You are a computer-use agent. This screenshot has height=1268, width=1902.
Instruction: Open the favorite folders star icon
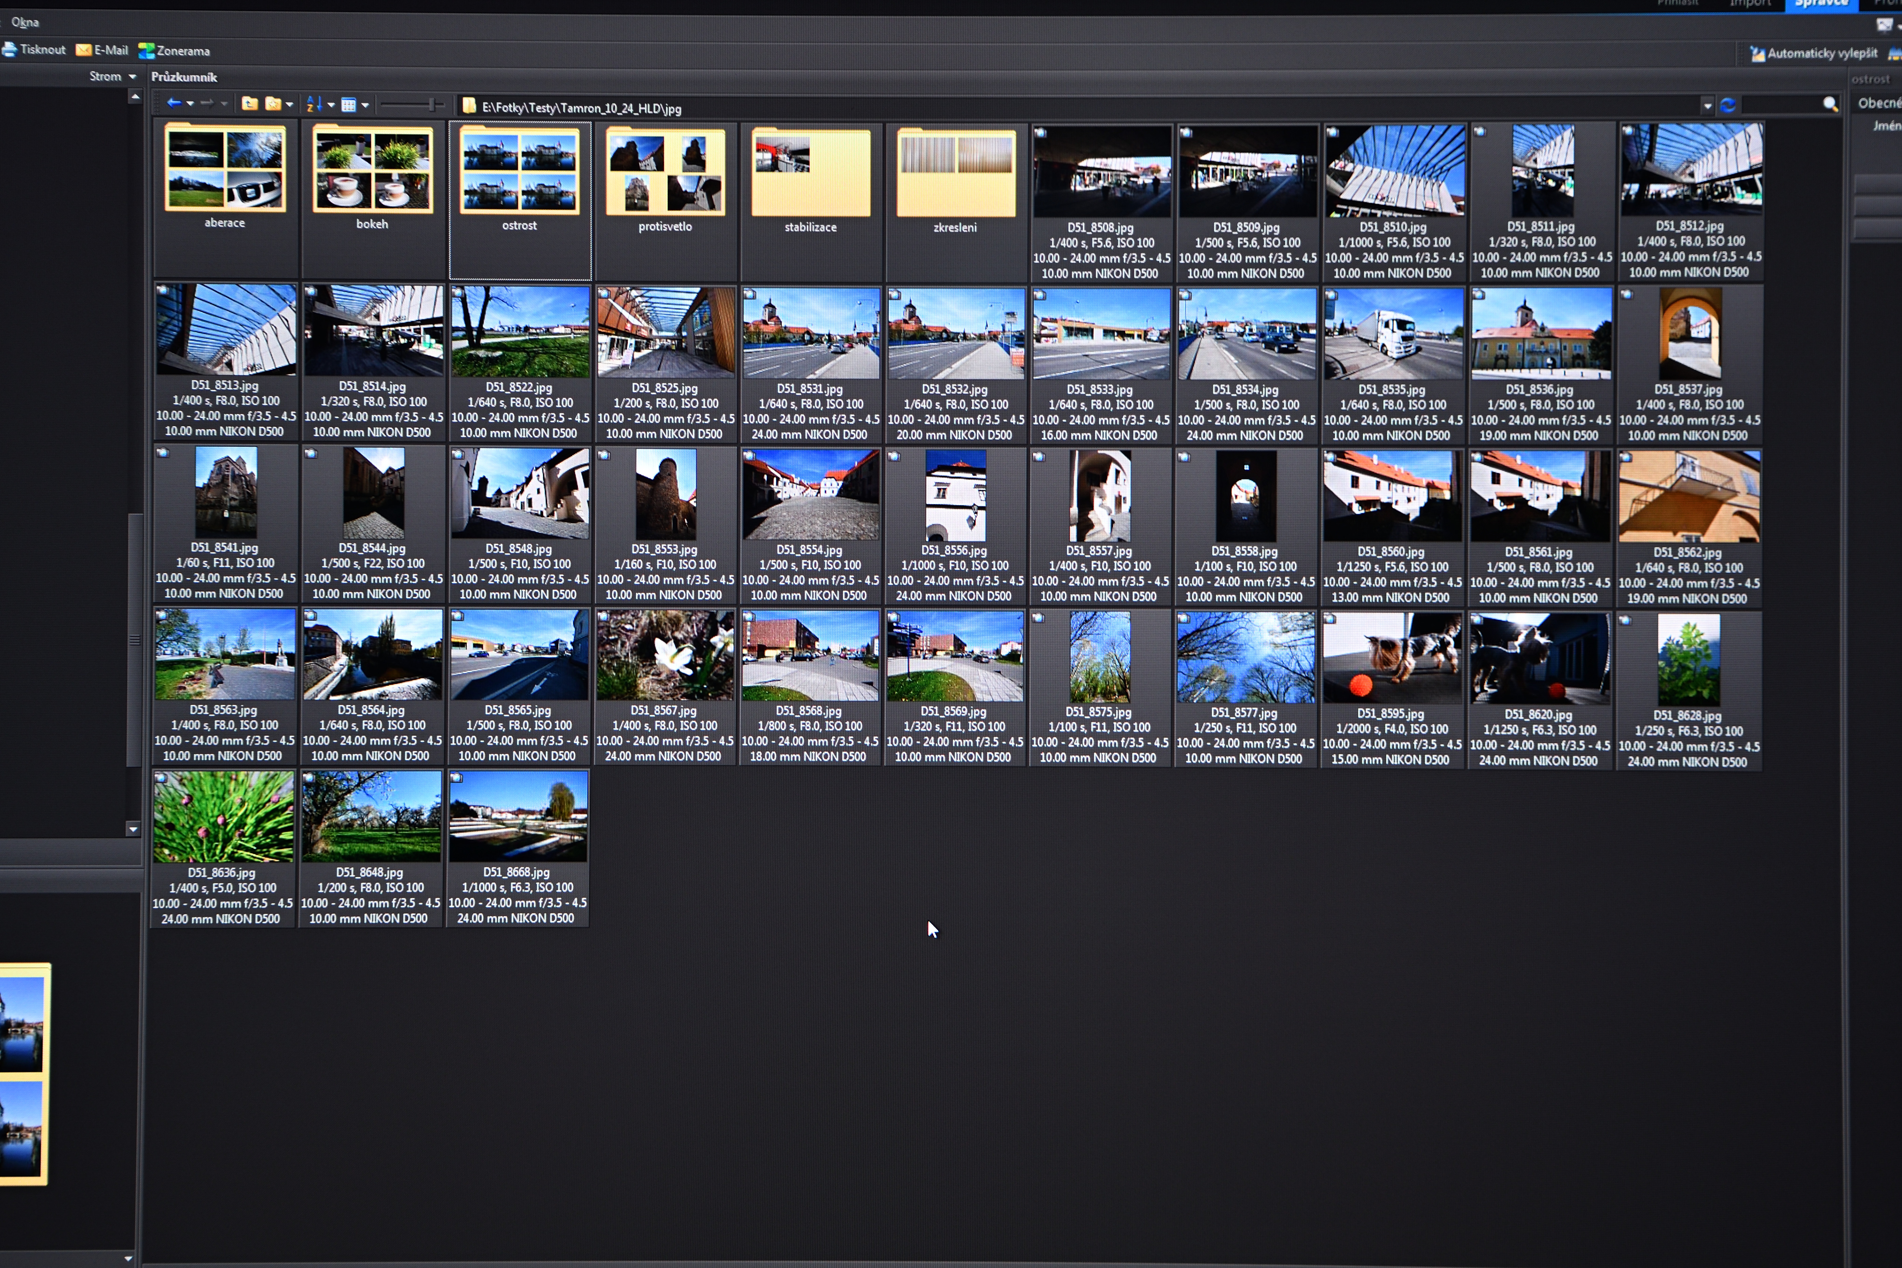pos(273,104)
